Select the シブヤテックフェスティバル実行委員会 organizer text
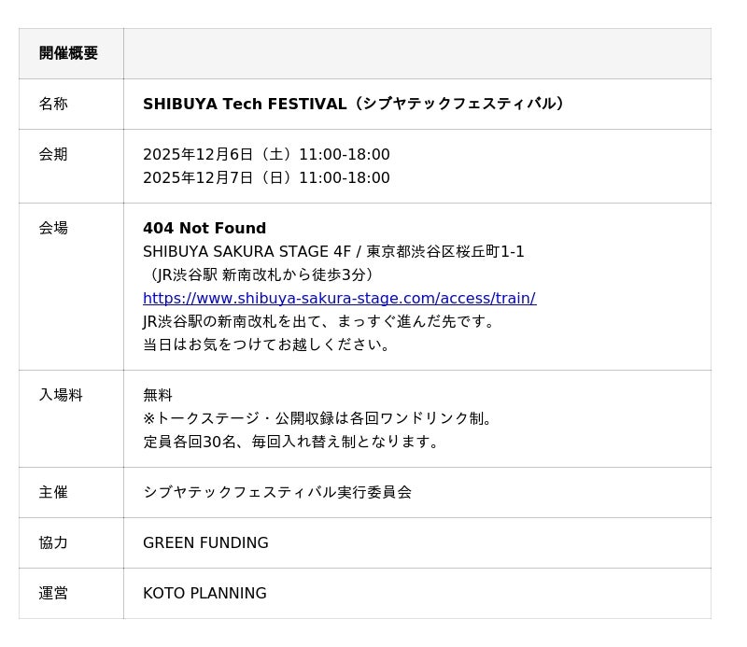 (x=277, y=492)
